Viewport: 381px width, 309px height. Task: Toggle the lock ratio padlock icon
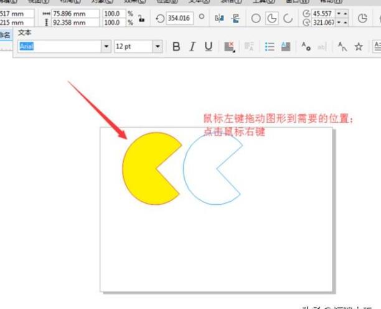[141, 18]
